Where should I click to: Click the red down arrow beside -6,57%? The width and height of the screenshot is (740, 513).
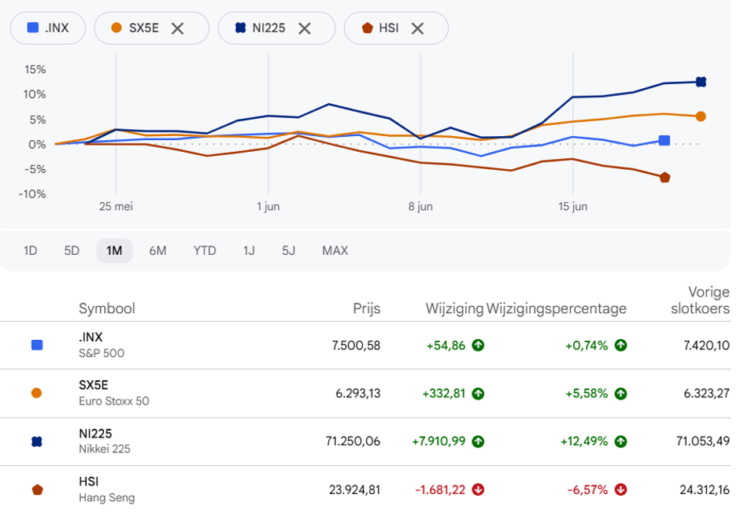(620, 490)
